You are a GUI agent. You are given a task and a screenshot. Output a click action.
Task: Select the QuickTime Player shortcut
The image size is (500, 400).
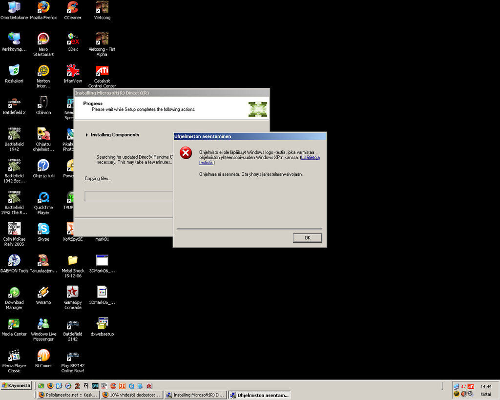pos(43,197)
